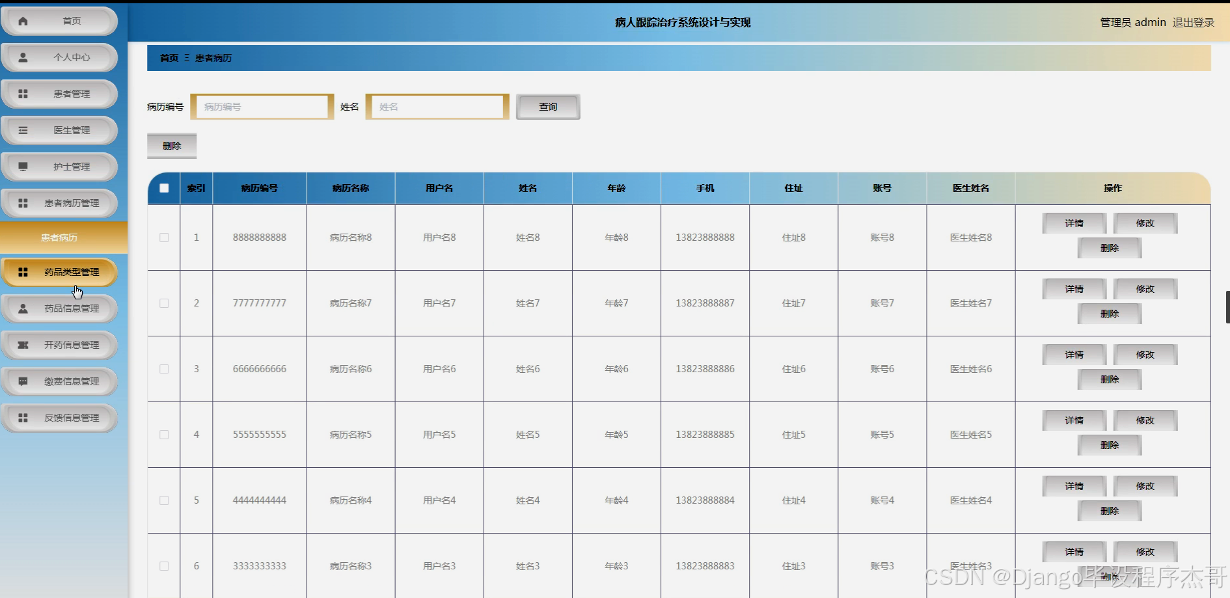Click 删除 for record 8888888888
Image resolution: width=1230 pixels, height=598 pixels.
tap(1110, 248)
